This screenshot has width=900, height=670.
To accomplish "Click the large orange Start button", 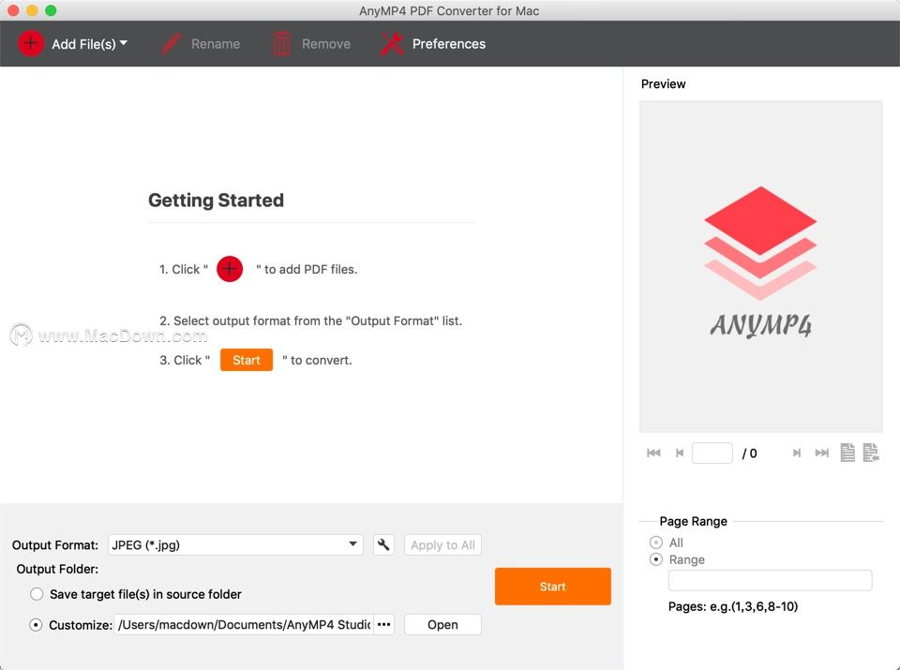I will point(553,587).
